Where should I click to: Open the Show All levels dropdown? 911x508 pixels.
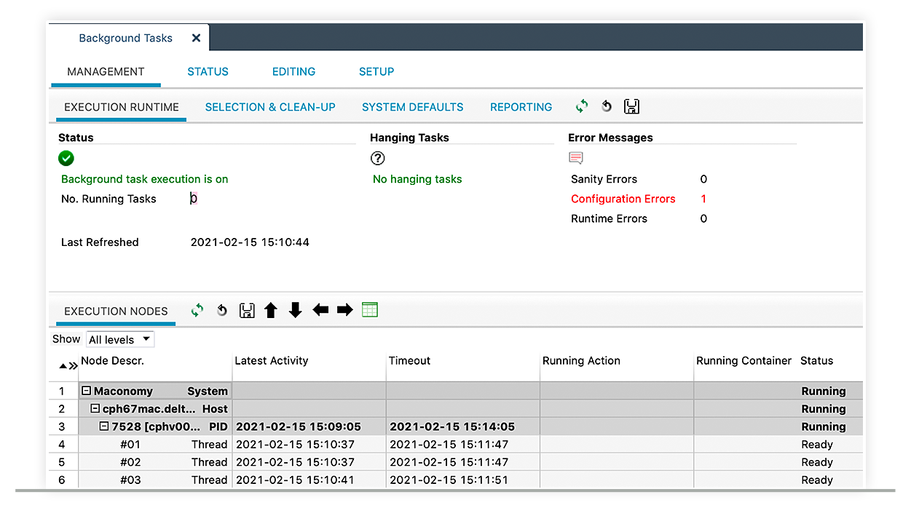pyautogui.click(x=119, y=339)
